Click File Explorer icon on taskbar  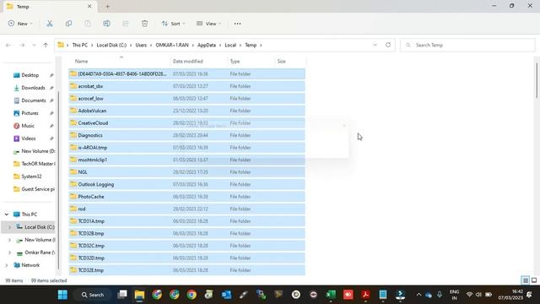(x=139, y=295)
